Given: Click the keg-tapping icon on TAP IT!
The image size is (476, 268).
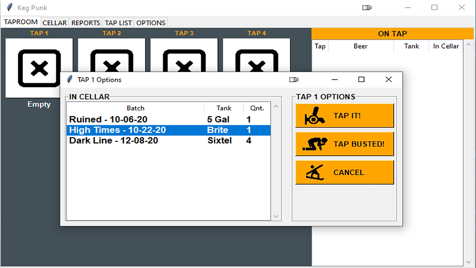Looking at the screenshot, I should tap(315, 116).
